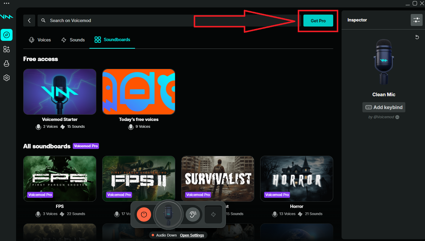
Task: Click the center microphone button in the bottom dock
Action: coord(168,214)
